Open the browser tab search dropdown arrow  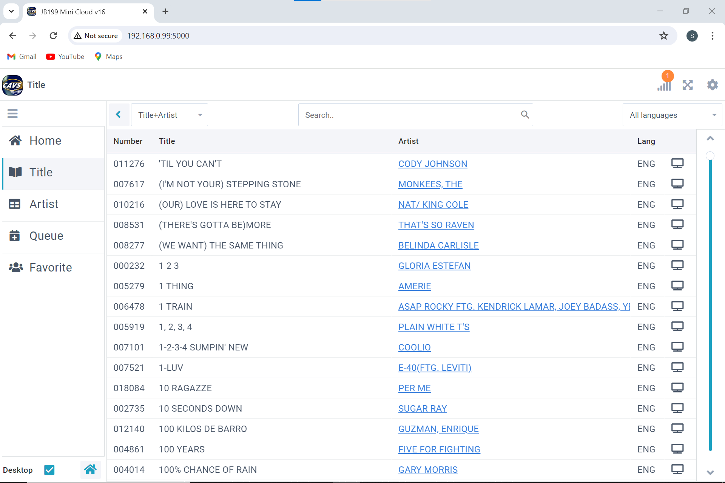11,11
